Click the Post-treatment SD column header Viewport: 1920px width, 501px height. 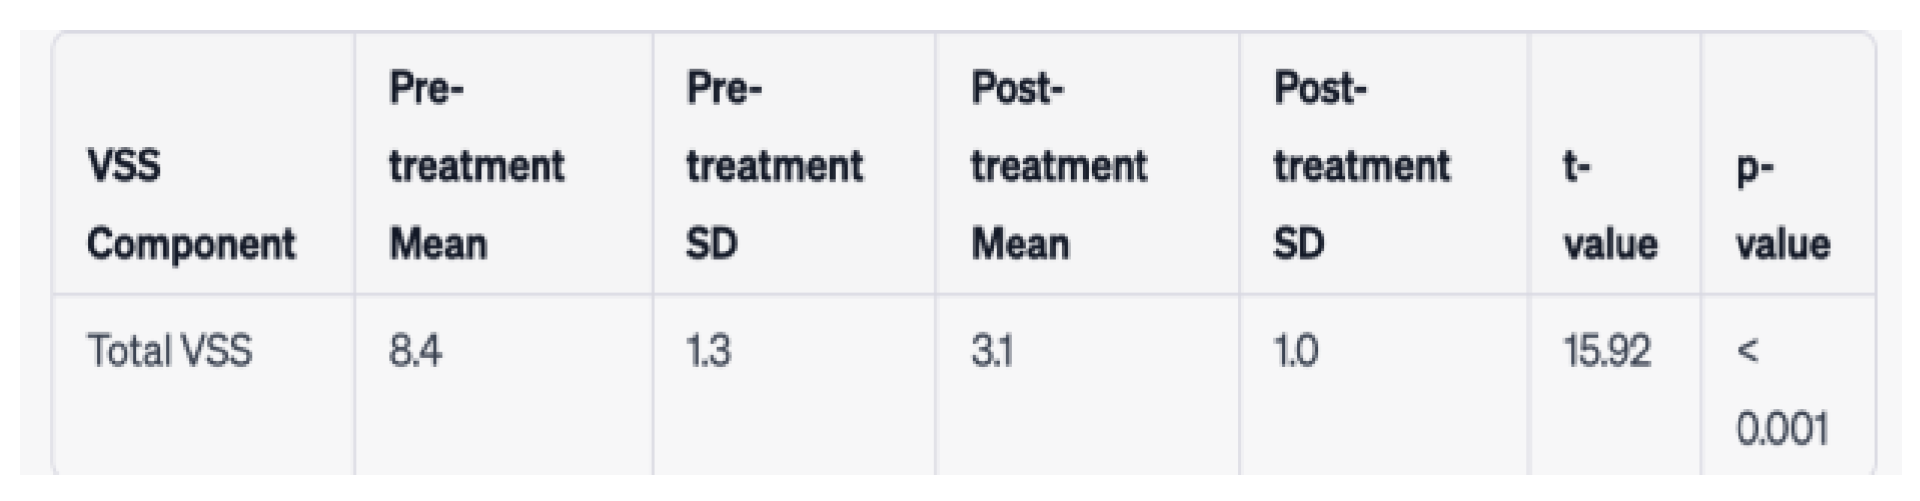click(1361, 166)
